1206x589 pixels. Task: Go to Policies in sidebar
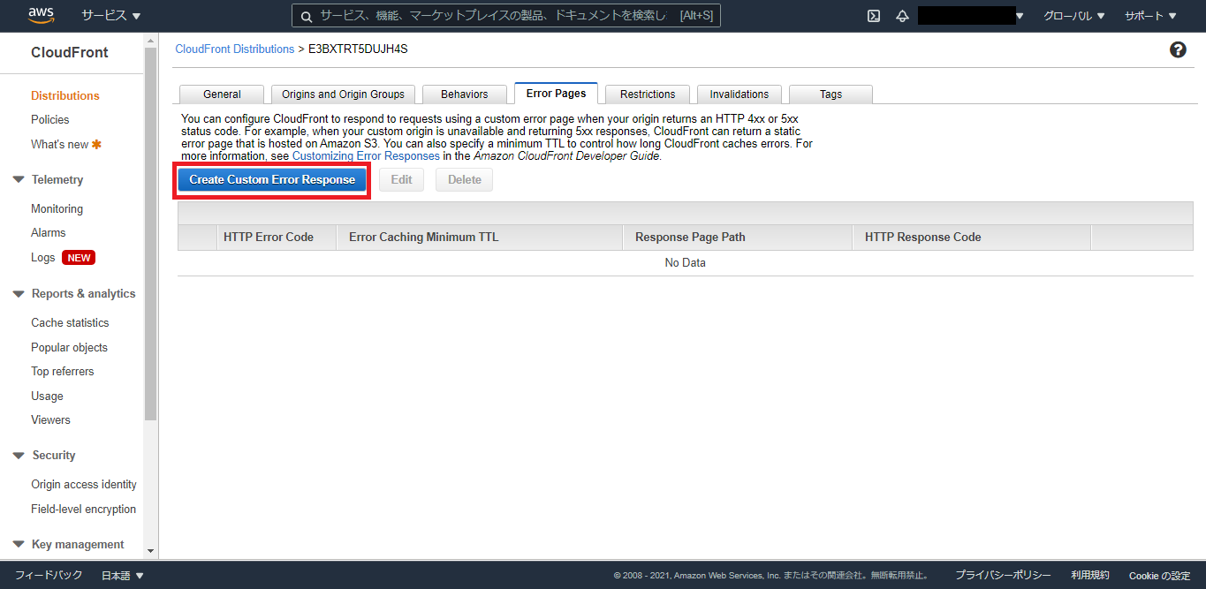point(50,119)
